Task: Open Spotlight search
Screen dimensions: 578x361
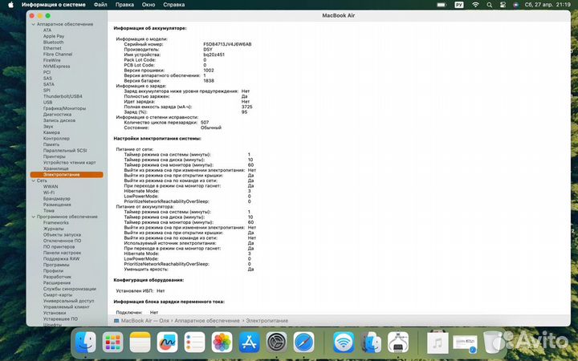Action: click(489, 5)
